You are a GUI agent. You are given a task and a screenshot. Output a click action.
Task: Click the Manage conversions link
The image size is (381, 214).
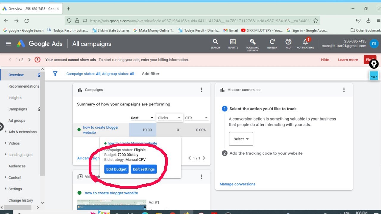pyautogui.click(x=238, y=184)
